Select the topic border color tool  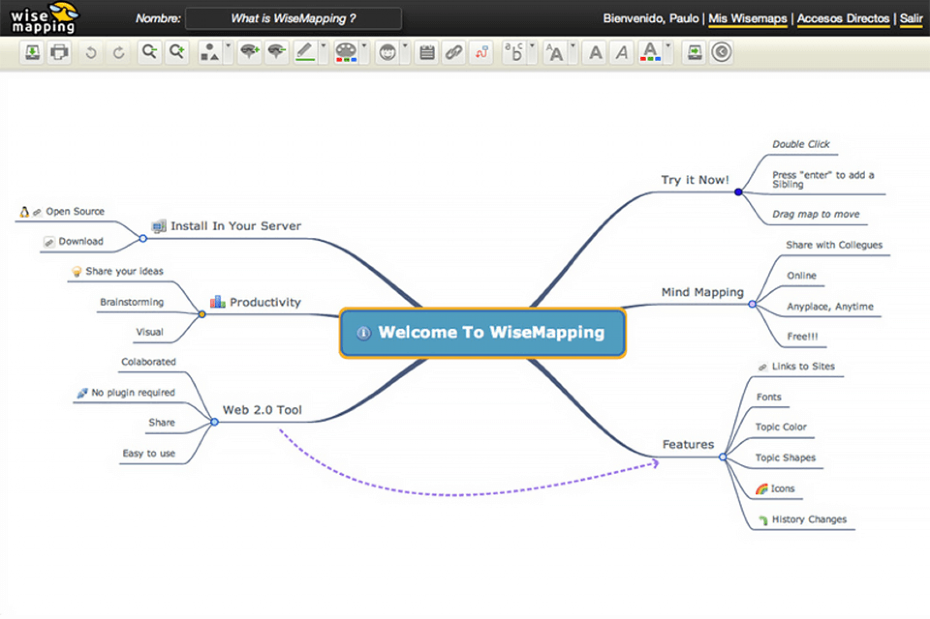[x=305, y=52]
